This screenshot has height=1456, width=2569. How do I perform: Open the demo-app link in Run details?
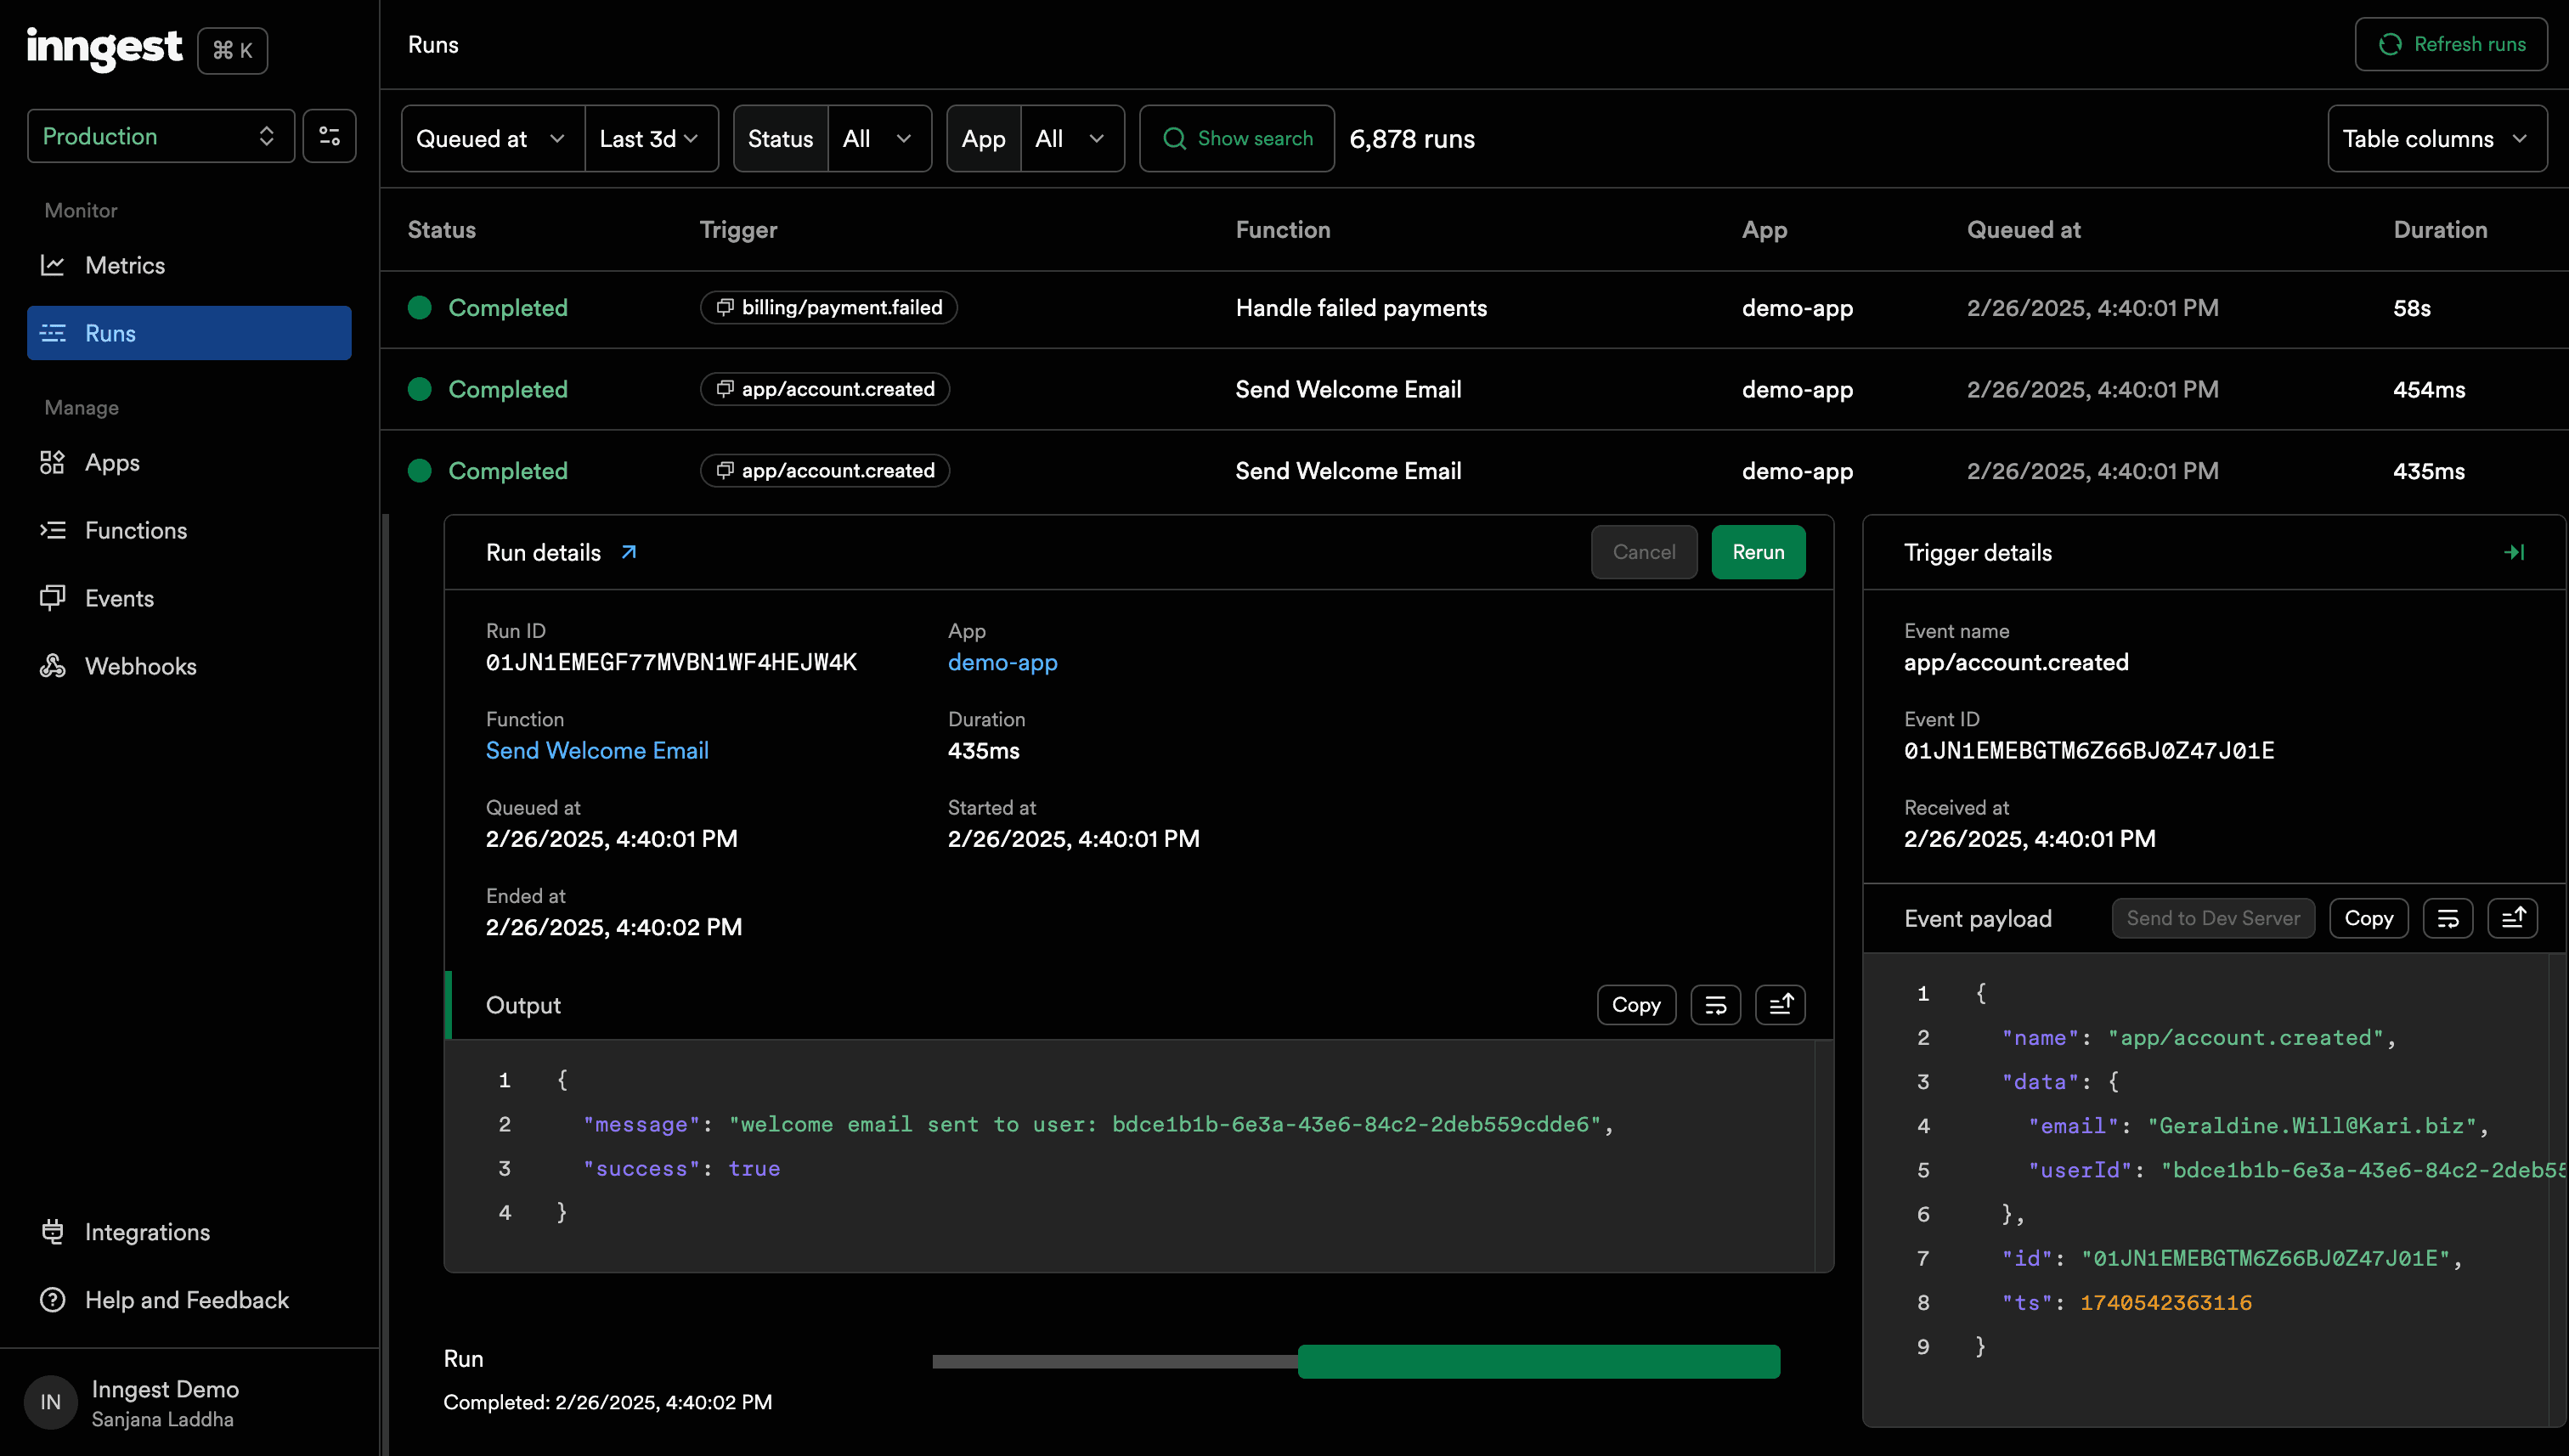click(1002, 662)
